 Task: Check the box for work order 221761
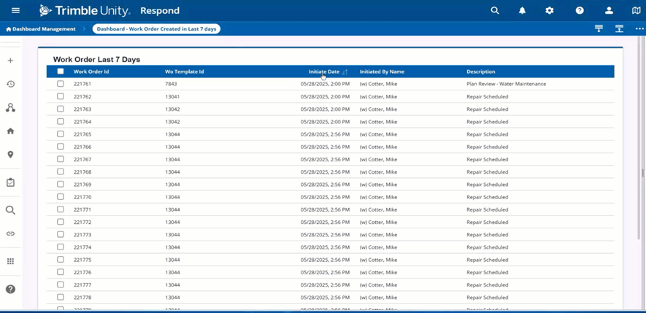click(61, 84)
